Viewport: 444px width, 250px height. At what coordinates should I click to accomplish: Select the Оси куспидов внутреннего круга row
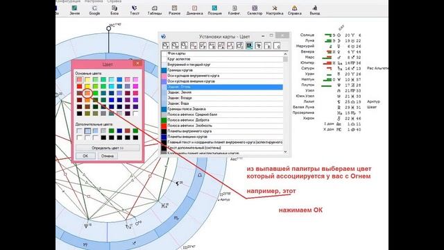pyautogui.click(x=222, y=76)
